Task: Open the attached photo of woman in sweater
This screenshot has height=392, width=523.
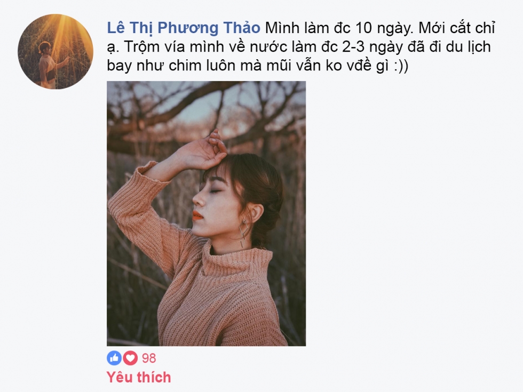Action: pyautogui.click(x=206, y=213)
